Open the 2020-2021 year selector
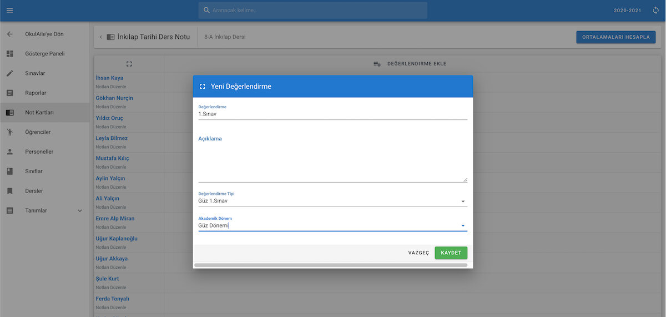The image size is (666, 317). (628, 11)
